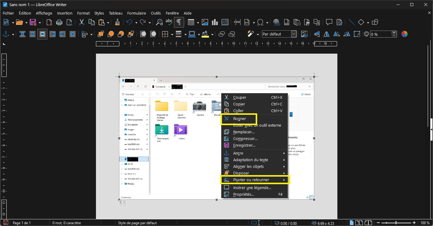Click 'Style de page par défaut' in status bar
The height and width of the screenshot is (226, 433).
(138, 223)
